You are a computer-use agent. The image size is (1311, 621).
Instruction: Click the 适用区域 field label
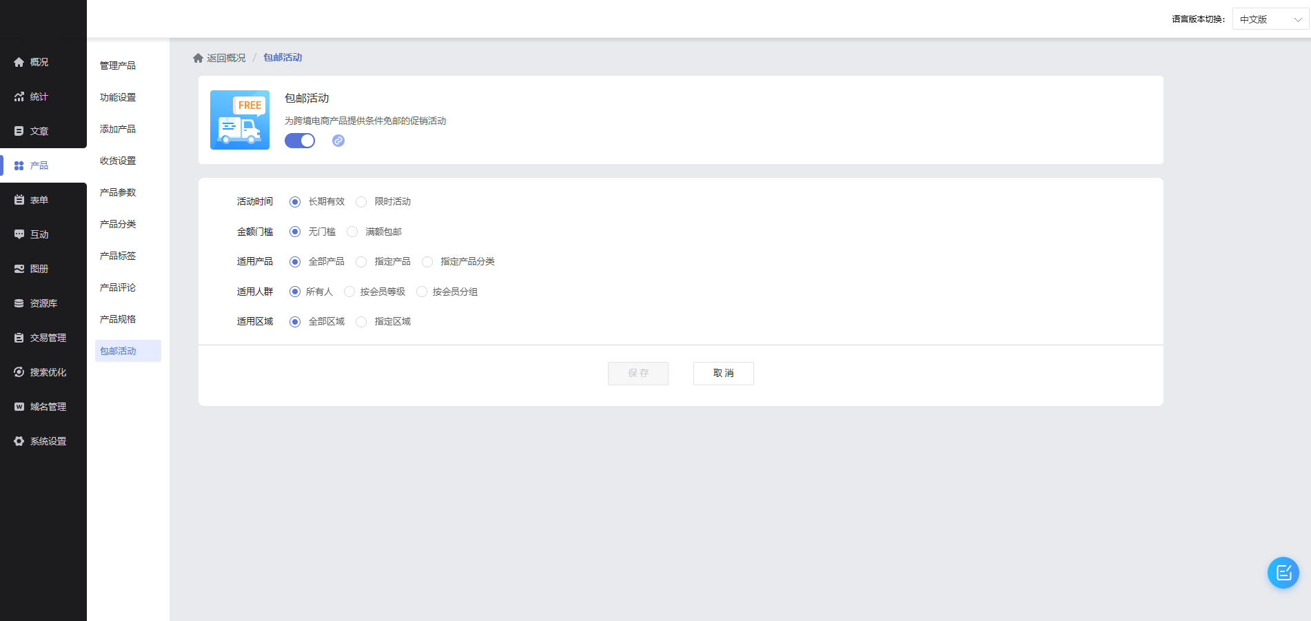point(255,322)
